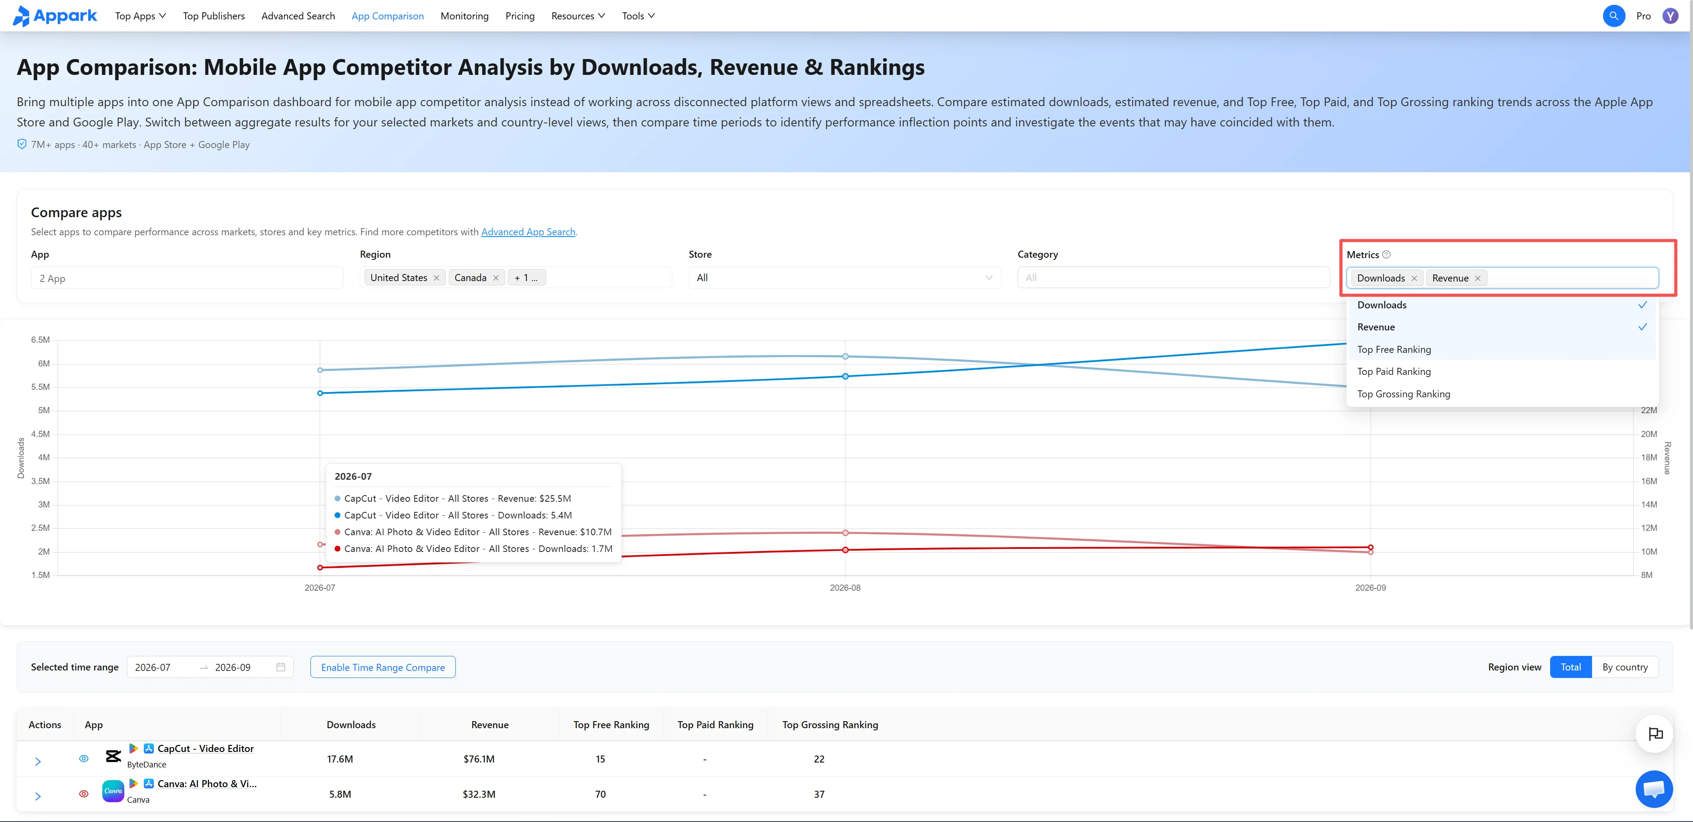Expand the CapCut table row
Screen dimensions: 1693x822
38,762
